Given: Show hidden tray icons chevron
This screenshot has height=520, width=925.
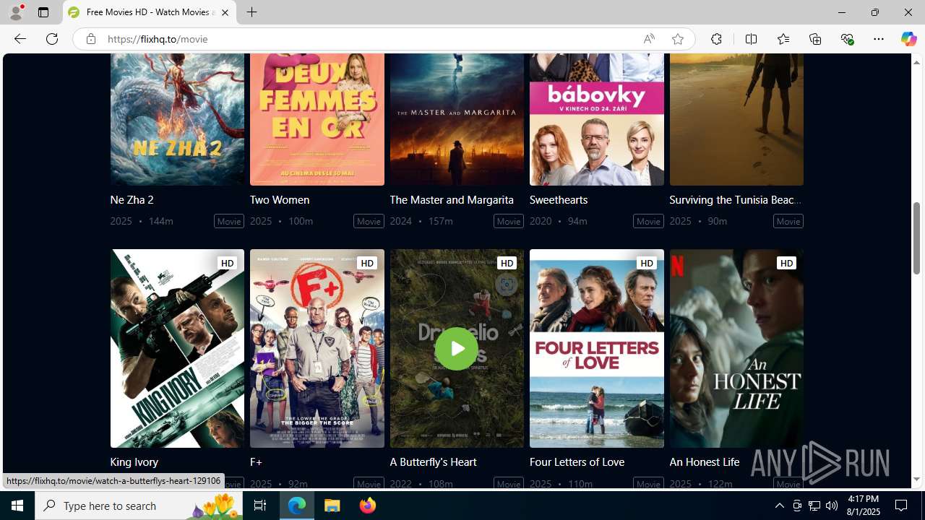Looking at the screenshot, I should tap(779, 506).
